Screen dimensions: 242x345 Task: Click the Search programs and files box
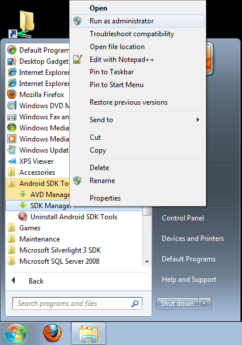click(x=77, y=303)
